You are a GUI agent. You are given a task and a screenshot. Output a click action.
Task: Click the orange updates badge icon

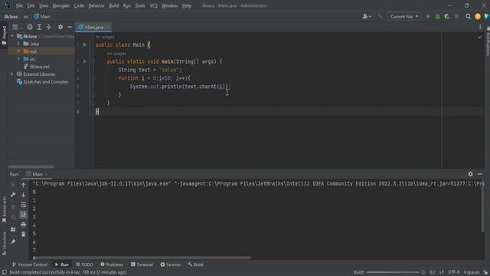[478, 17]
